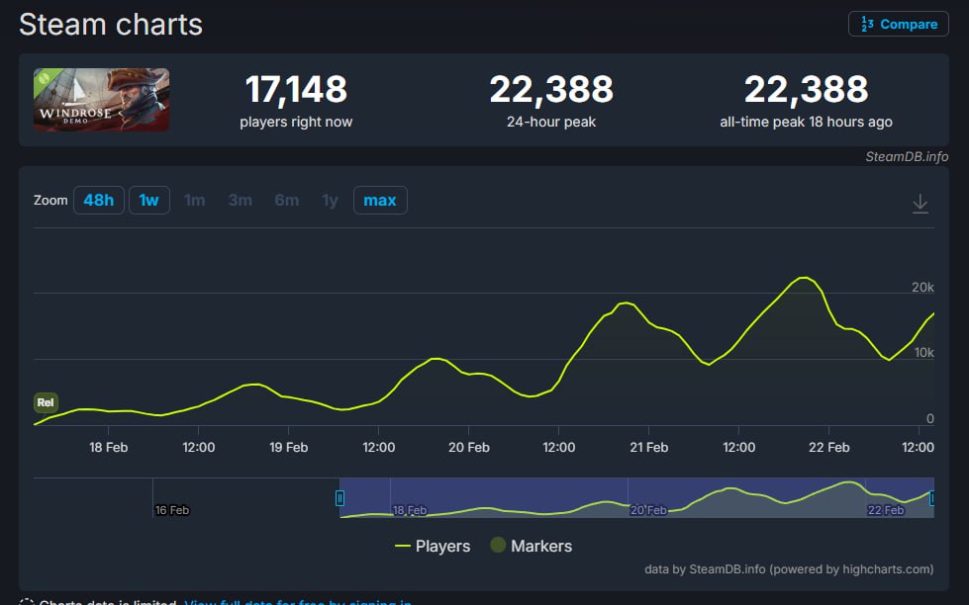
Task: Click the 6m zoom option
Action: click(x=287, y=201)
